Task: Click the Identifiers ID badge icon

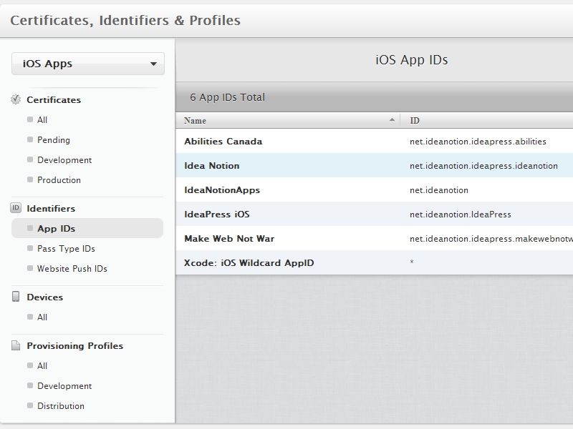Action: click(16, 208)
